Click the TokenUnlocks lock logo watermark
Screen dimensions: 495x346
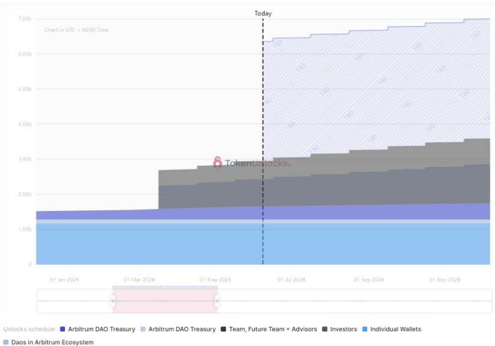(217, 162)
